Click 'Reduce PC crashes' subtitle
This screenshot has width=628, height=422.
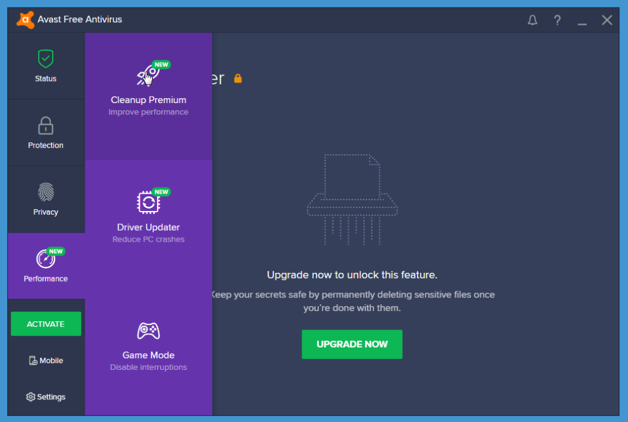pos(148,239)
